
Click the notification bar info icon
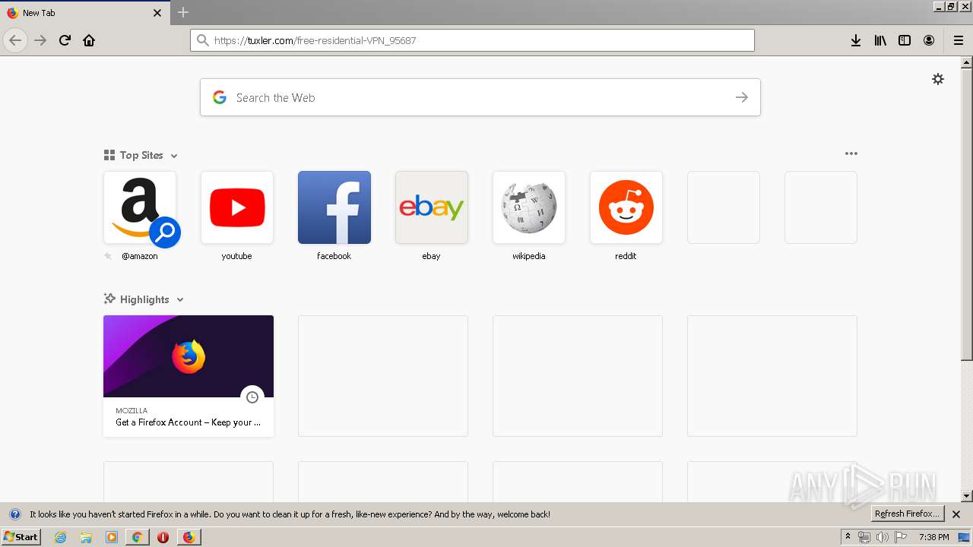[x=14, y=514]
